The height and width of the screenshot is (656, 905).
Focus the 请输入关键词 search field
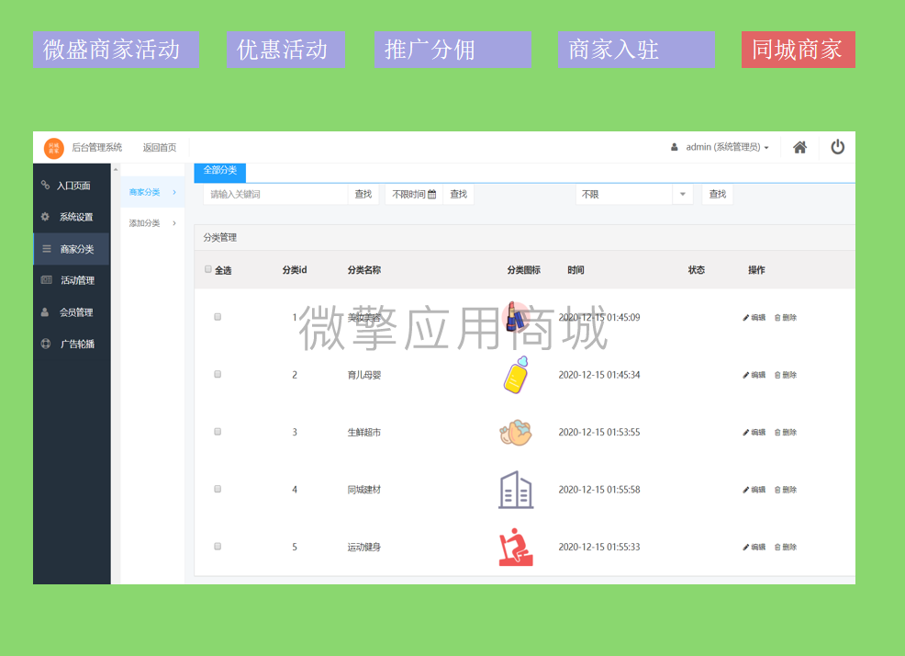tap(275, 194)
